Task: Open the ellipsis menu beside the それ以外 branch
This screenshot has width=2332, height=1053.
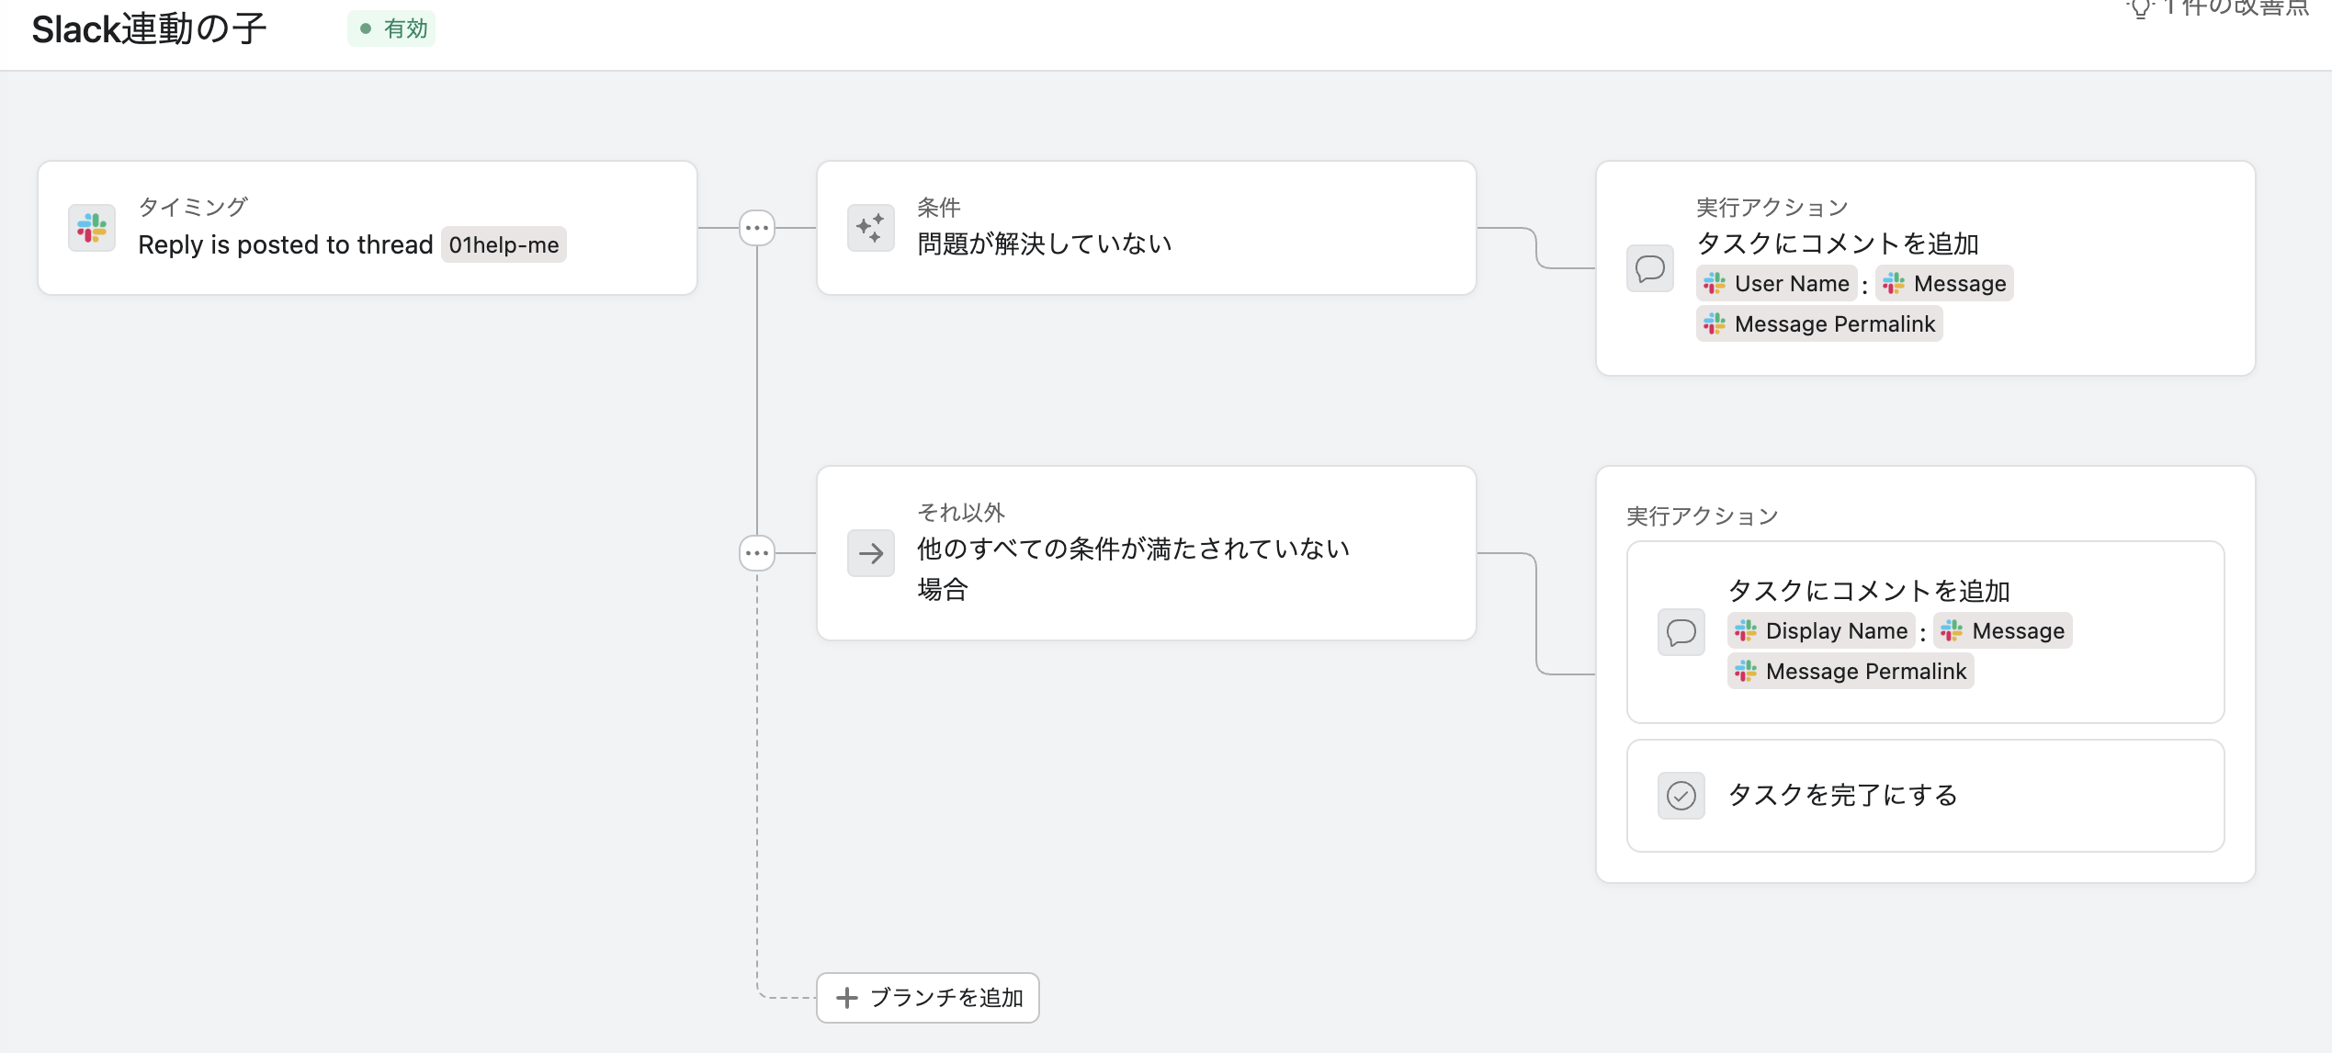Action: (x=757, y=553)
